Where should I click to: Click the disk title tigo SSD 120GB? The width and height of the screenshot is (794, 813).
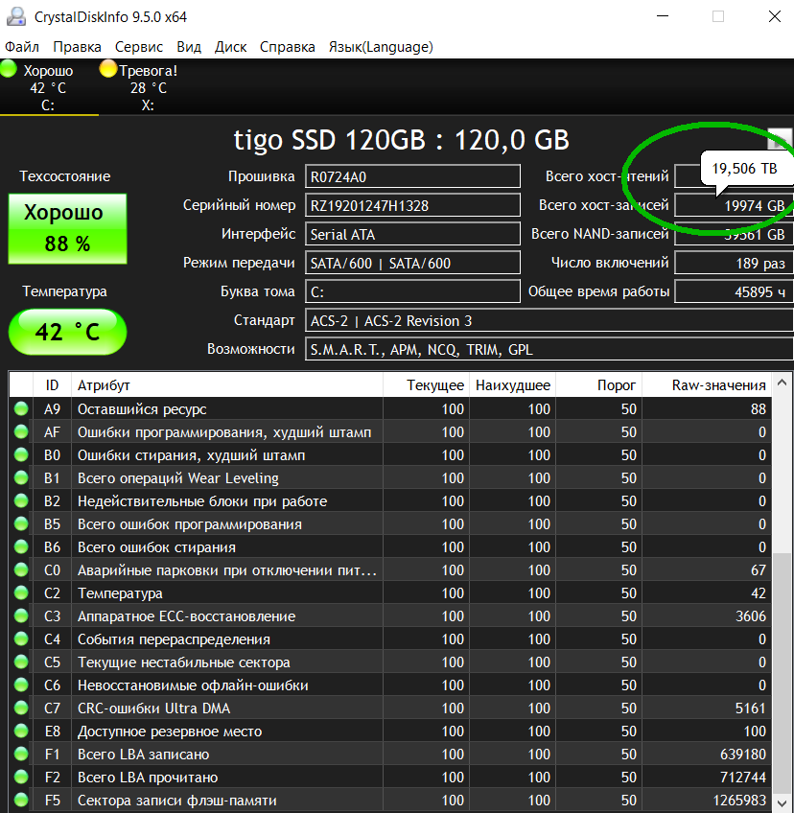[x=402, y=139]
